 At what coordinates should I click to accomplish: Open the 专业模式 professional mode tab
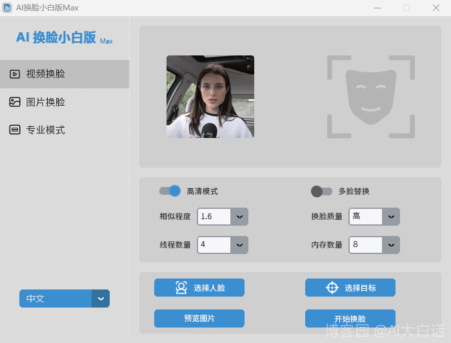coord(65,130)
